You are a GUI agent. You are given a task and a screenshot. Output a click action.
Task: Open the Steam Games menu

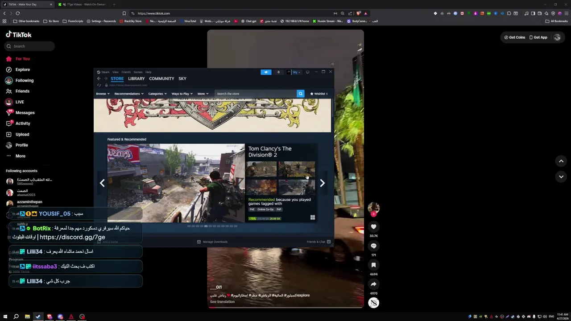click(138, 72)
